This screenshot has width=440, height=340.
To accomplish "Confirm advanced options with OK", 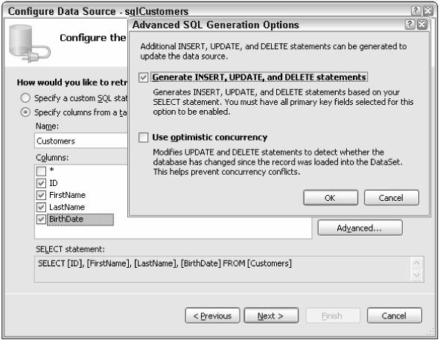I will pos(331,198).
